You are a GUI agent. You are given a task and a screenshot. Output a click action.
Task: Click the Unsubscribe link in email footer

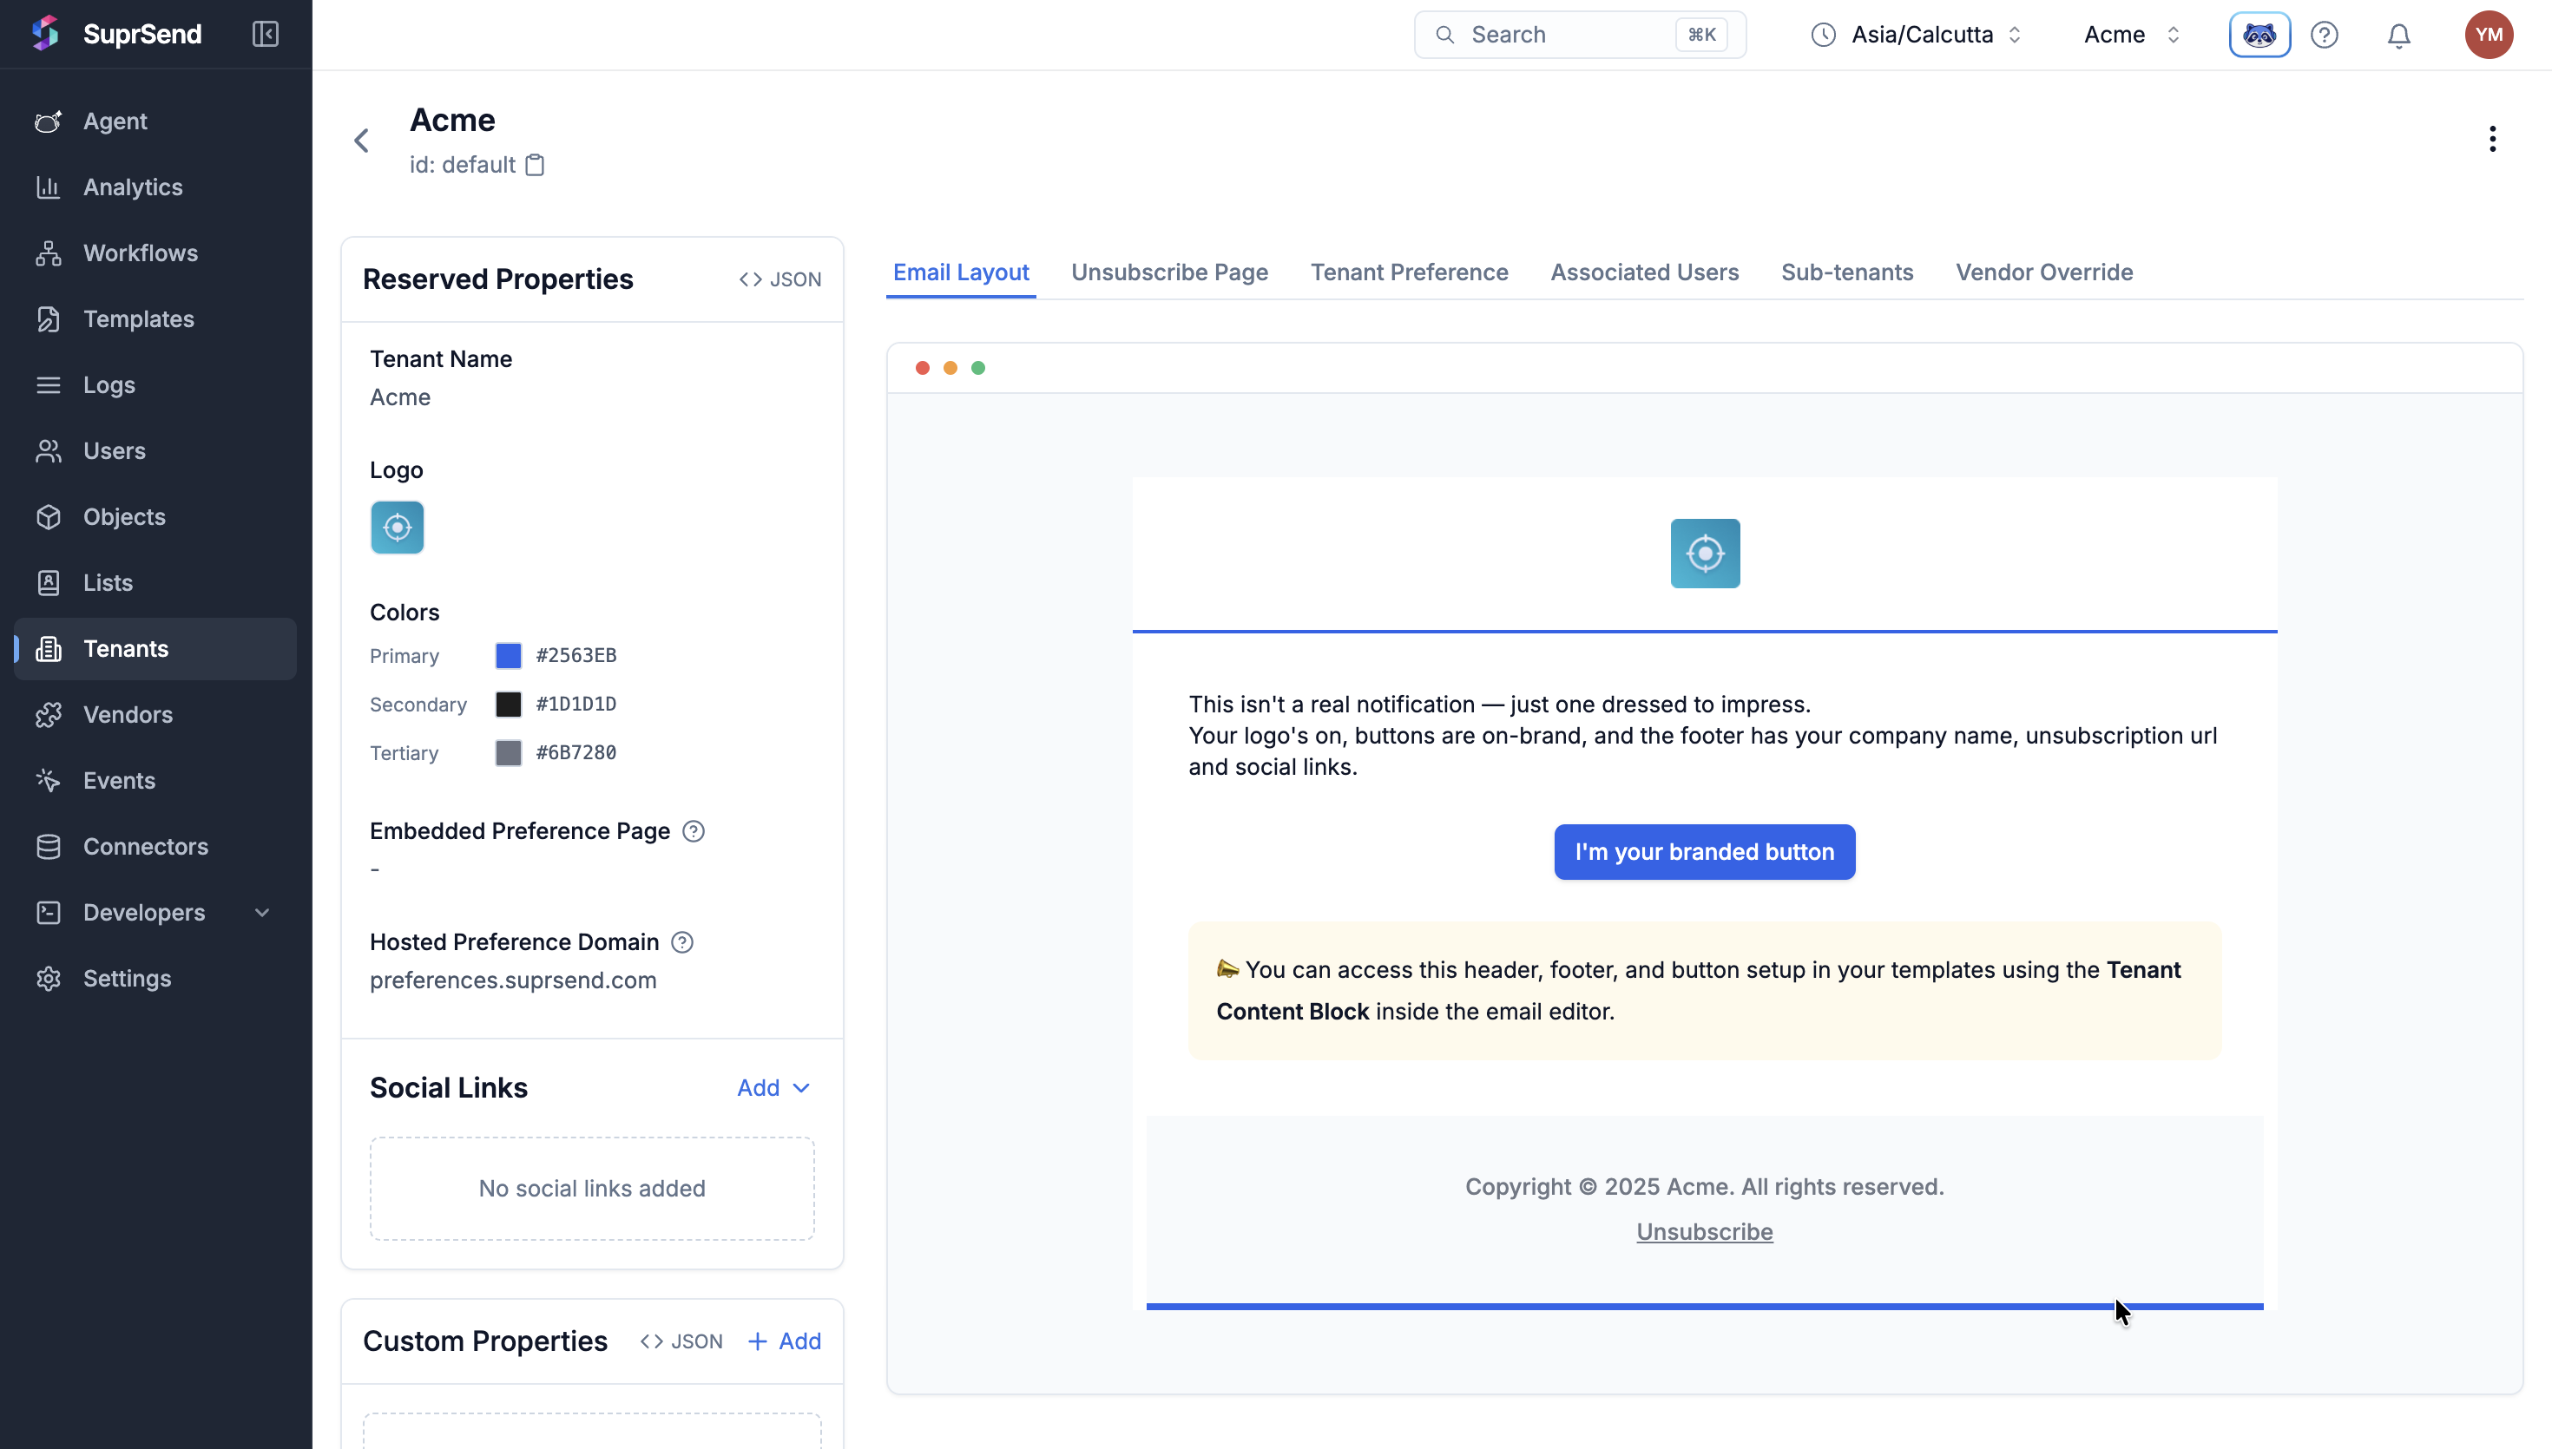click(x=1704, y=1232)
